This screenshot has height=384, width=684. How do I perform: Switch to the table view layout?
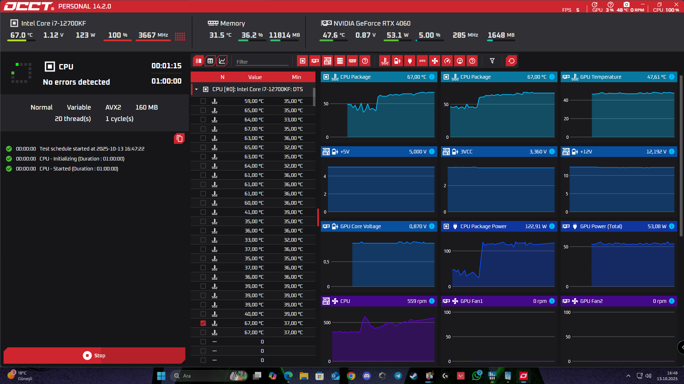(x=210, y=61)
